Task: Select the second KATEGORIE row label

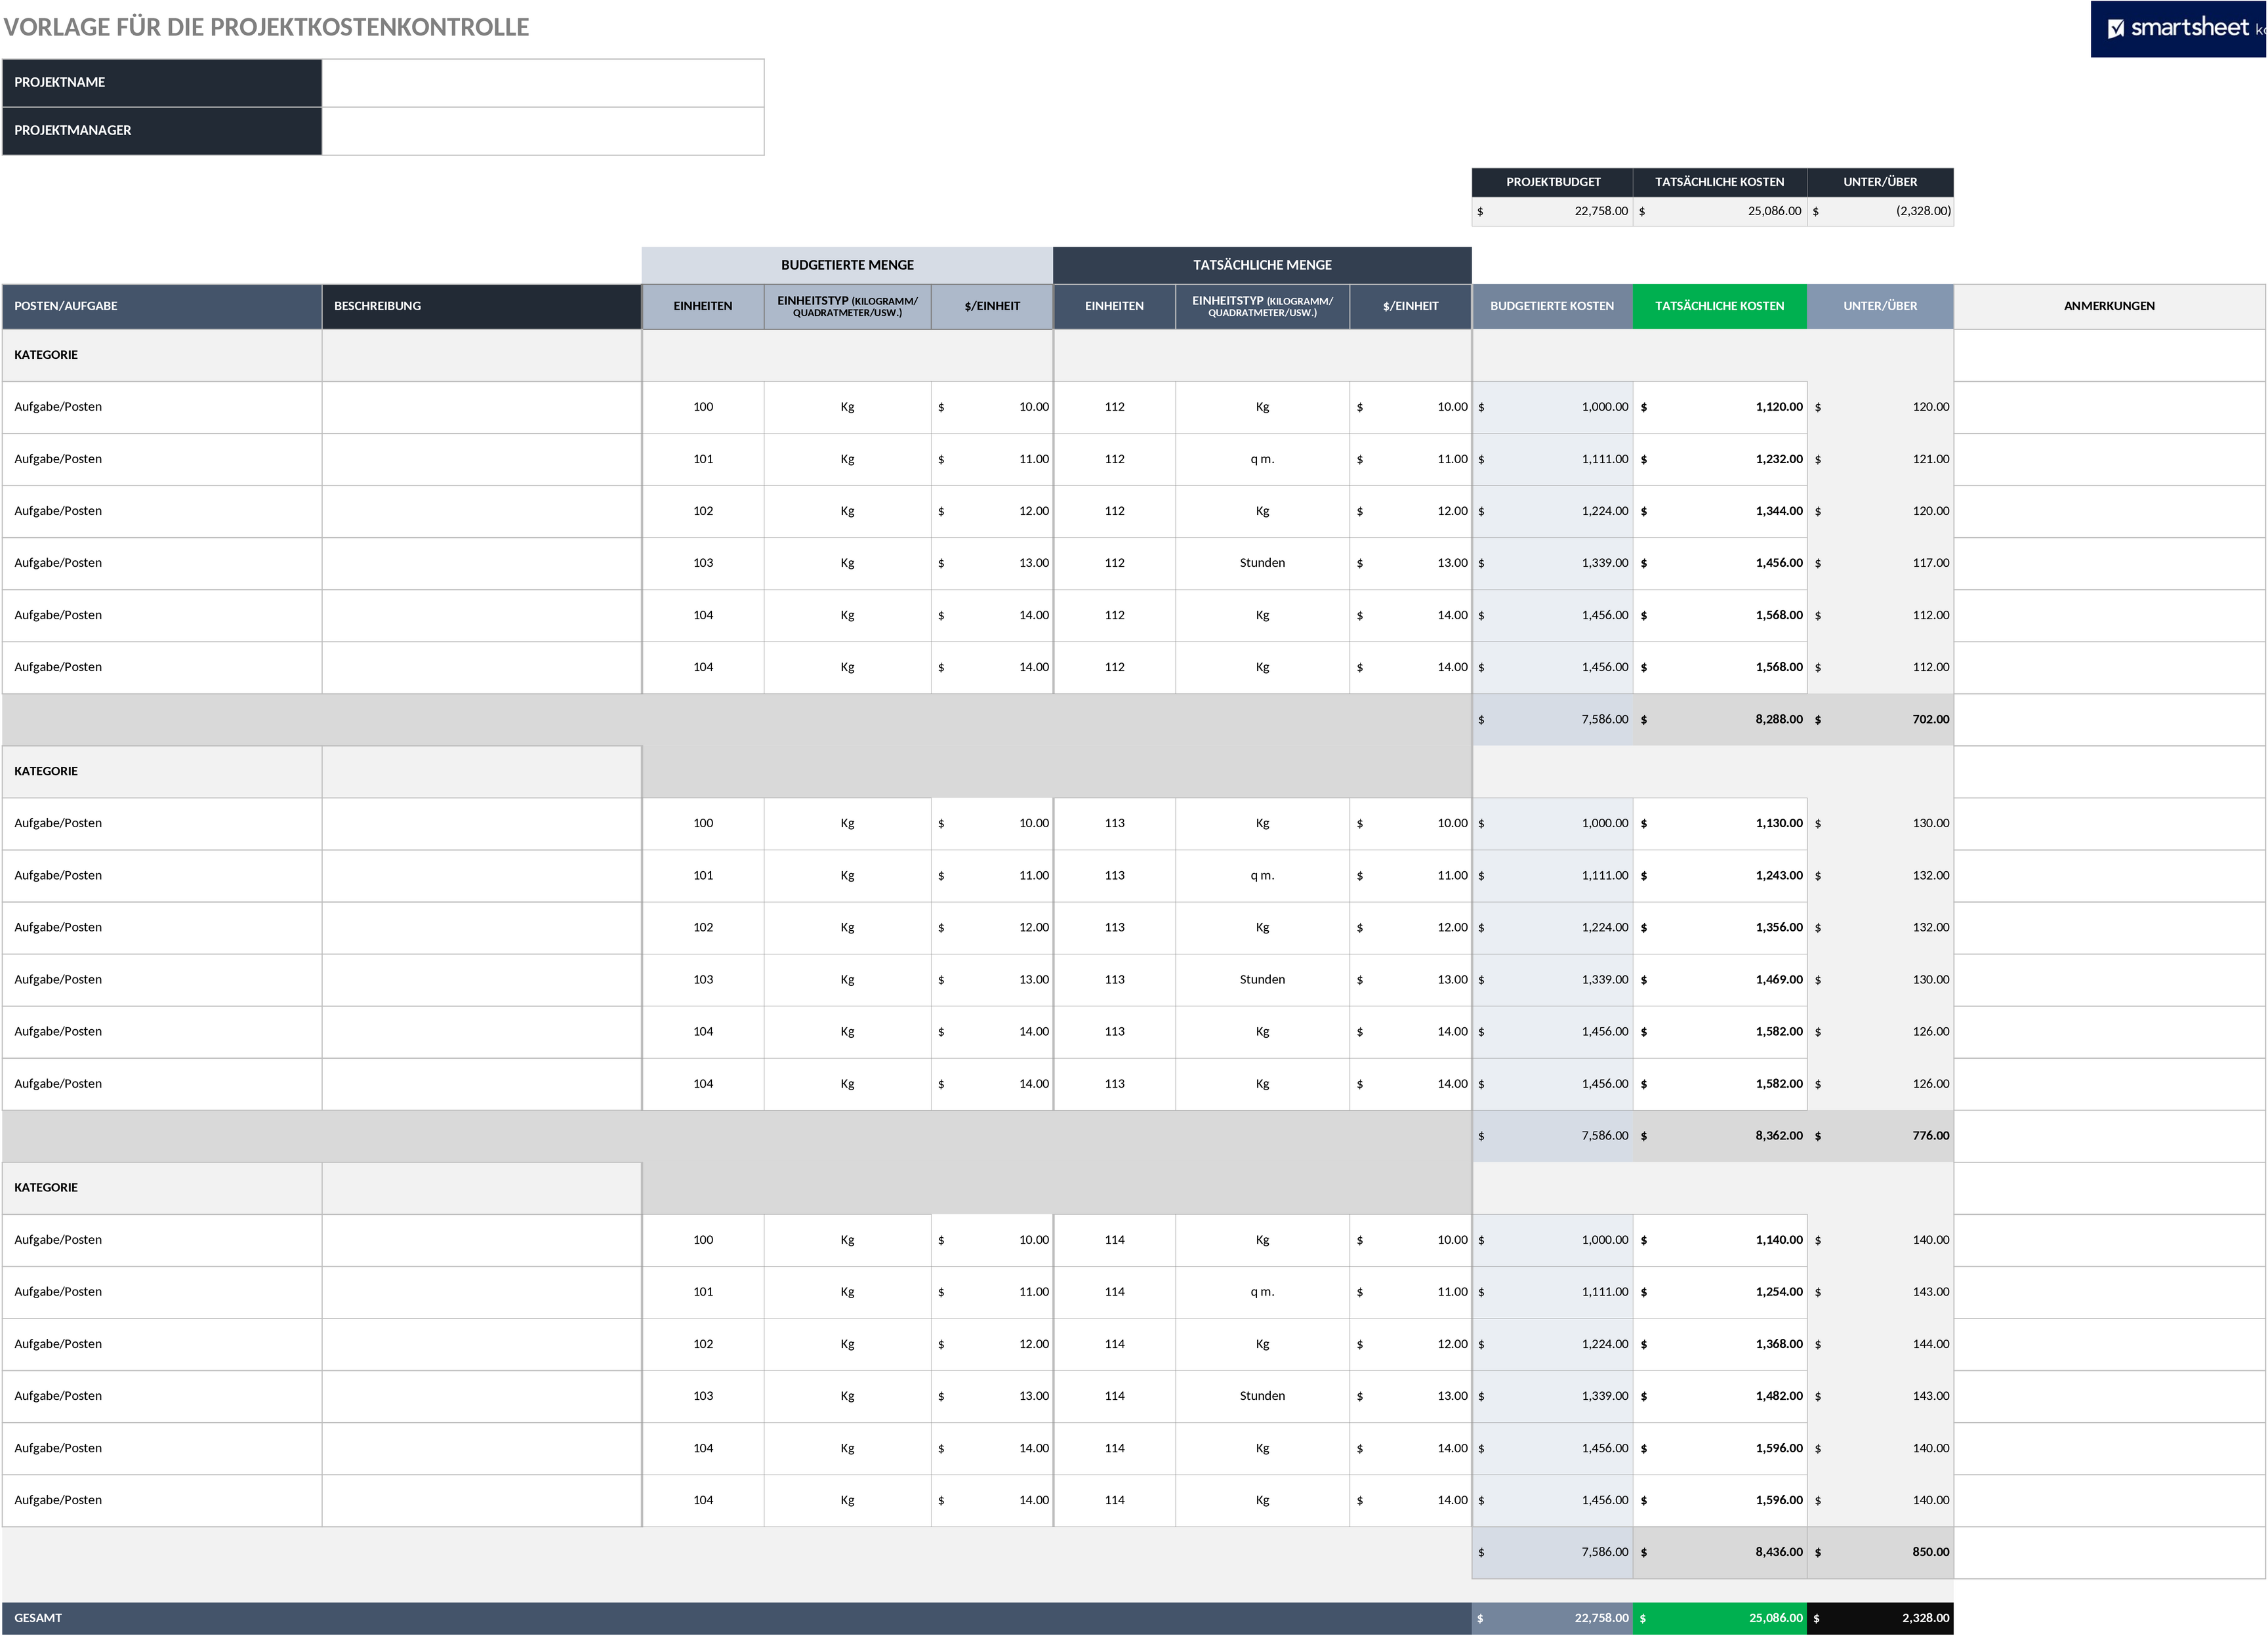Action: 162,771
